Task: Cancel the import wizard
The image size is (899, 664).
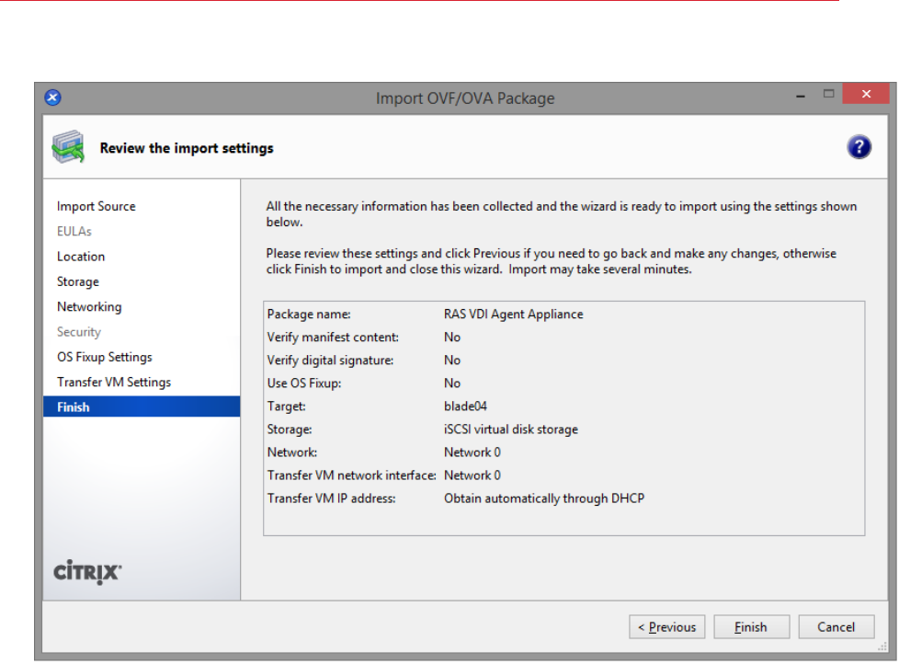Action: [836, 627]
